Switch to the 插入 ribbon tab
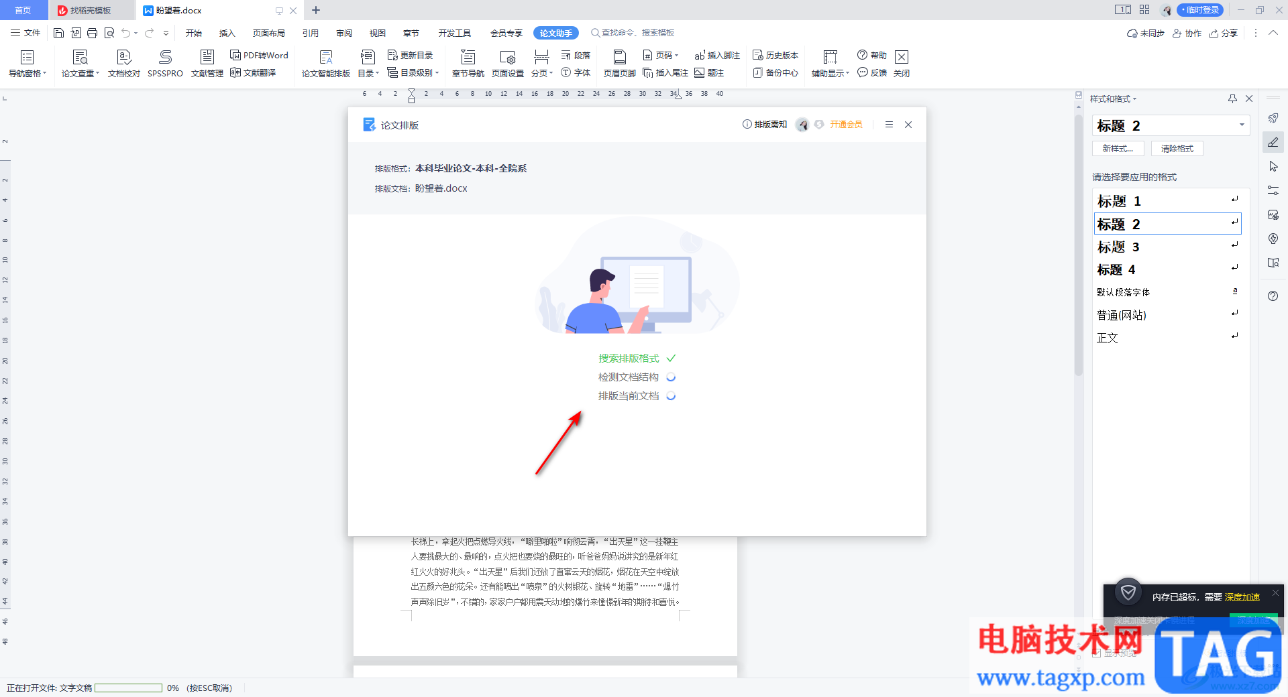 tap(227, 33)
